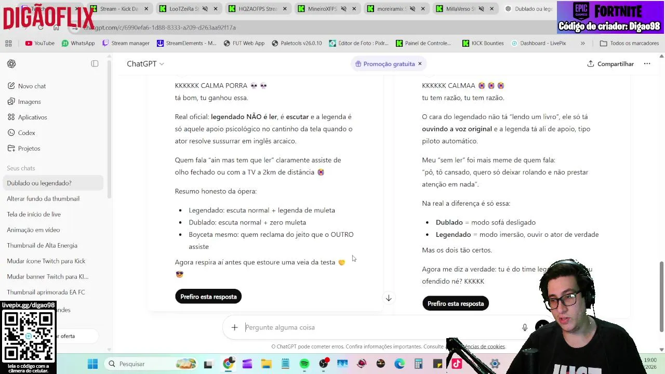Screen dimensions: 665x374
Task: Open Spotify from the taskbar
Action: pos(304,364)
